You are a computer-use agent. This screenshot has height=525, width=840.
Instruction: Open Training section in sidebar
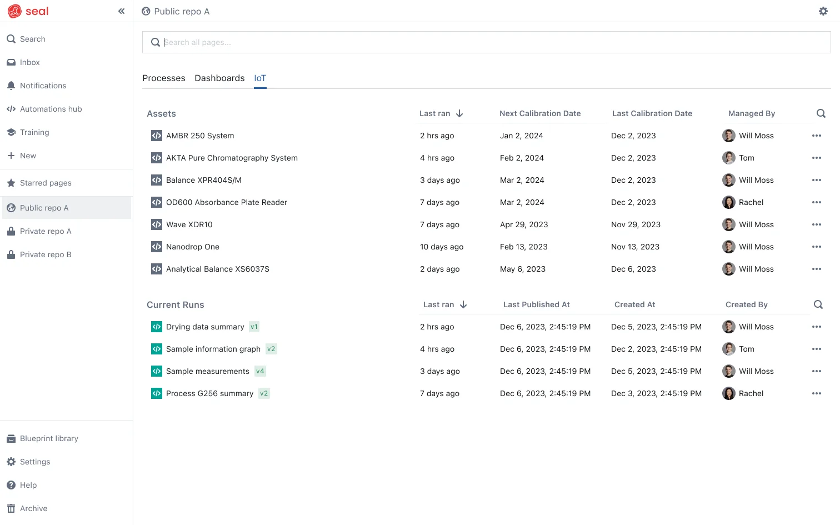click(x=34, y=132)
